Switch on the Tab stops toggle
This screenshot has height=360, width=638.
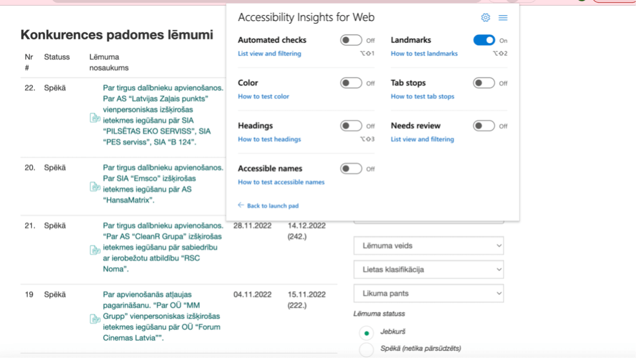tap(484, 83)
